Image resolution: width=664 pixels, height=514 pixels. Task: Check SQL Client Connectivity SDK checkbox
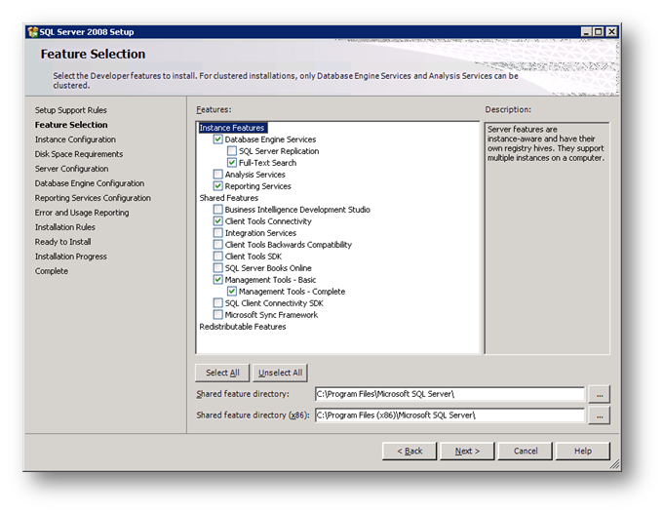[x=218, y=303]
